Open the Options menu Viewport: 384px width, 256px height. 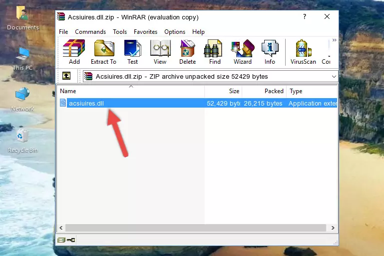(175, 32)
